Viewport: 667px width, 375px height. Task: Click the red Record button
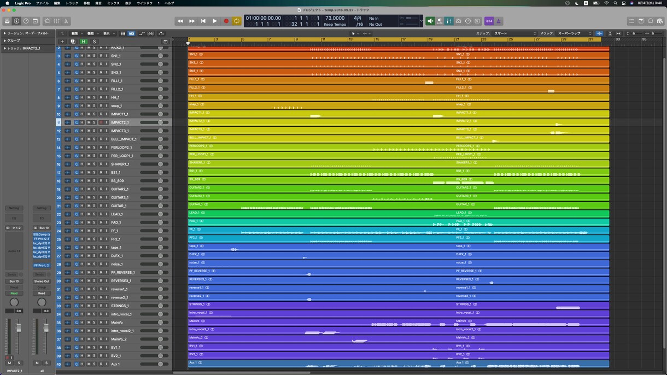[x=226, y=21]
